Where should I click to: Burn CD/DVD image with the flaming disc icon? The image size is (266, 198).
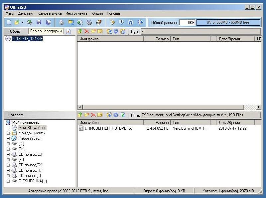click(99, 22)
